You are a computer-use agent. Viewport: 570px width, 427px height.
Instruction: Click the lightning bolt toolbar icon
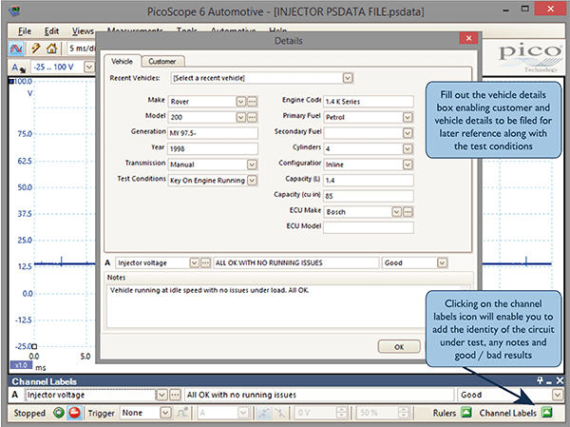coord(36,49)
